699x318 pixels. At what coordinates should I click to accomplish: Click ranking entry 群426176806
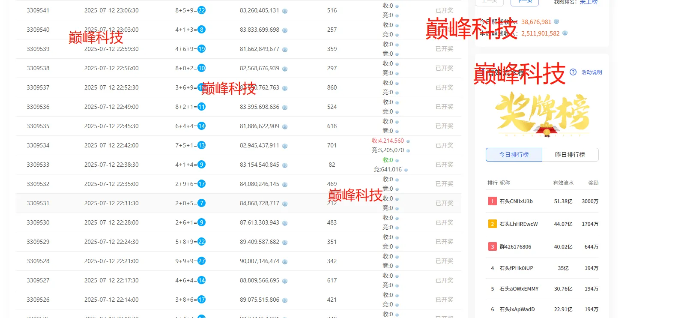tap(515, 247)
